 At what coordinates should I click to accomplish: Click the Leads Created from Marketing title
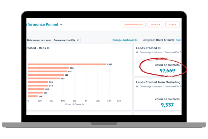(158, 82)
